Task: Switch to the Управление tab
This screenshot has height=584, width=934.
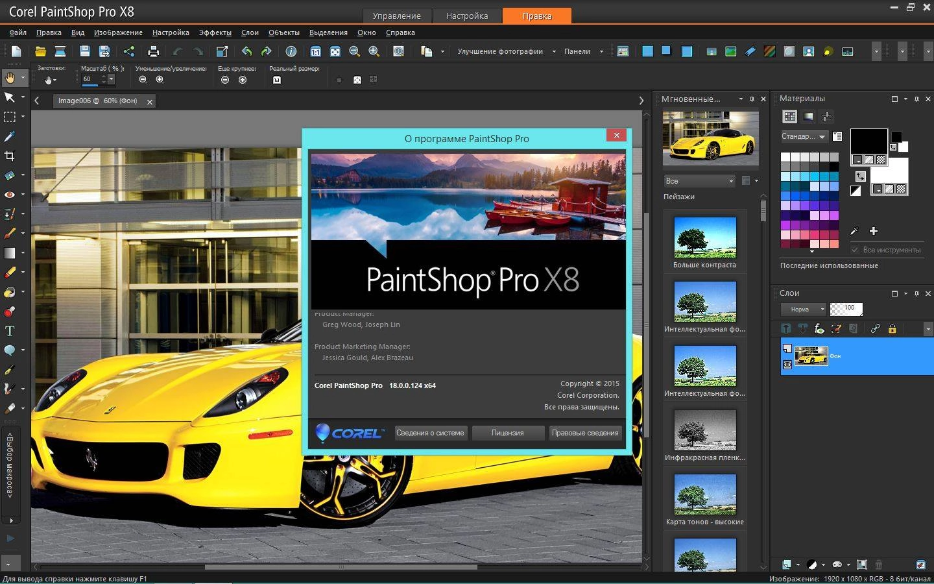Action: 397,16
